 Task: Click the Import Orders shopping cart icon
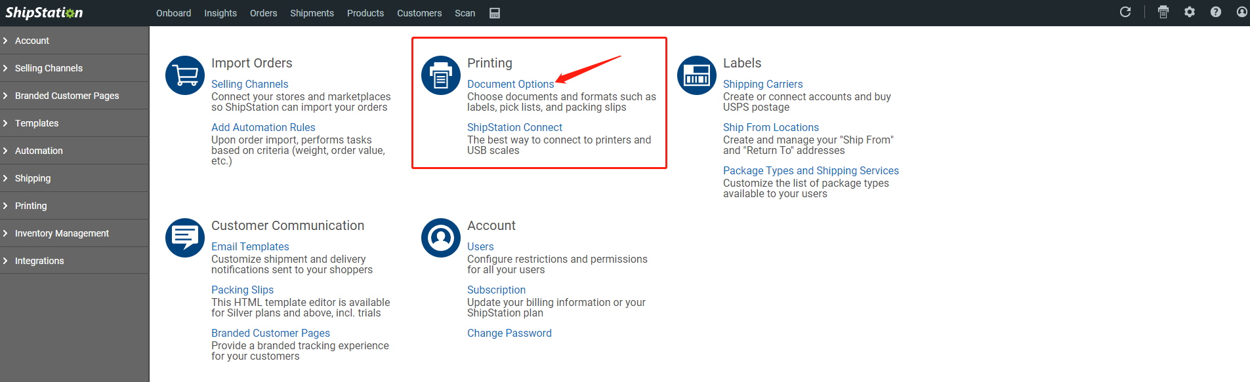click(185, 75)
